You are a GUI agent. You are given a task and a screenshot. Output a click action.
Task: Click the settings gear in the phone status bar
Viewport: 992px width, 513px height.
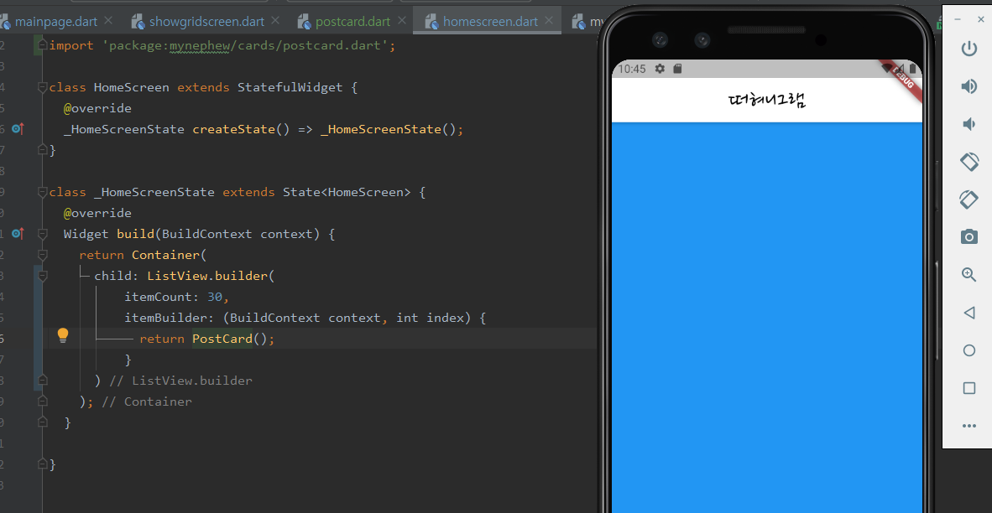(660, 68)
